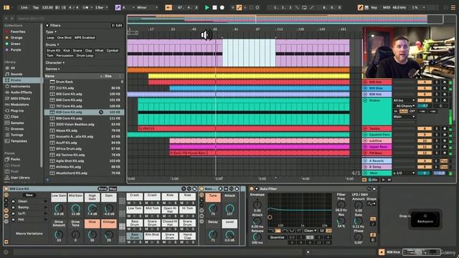Viewport: 459px width, 258px height.
Task: Select the Kick drum filter tag
Action: click(67, 51)
